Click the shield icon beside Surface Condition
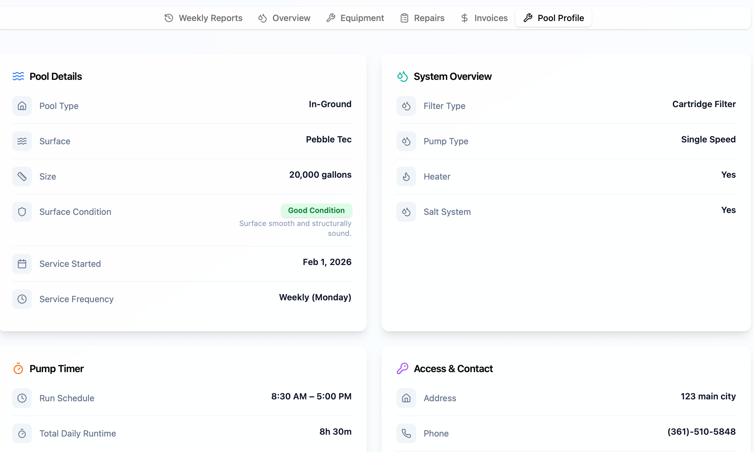 [22, 212]
